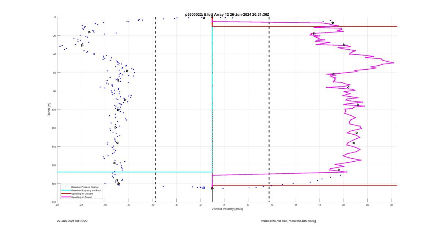Screen dimensions: 439x227
Task: Click velocity-axis positive tick label '18'
Action: click(x=320, y=205)
